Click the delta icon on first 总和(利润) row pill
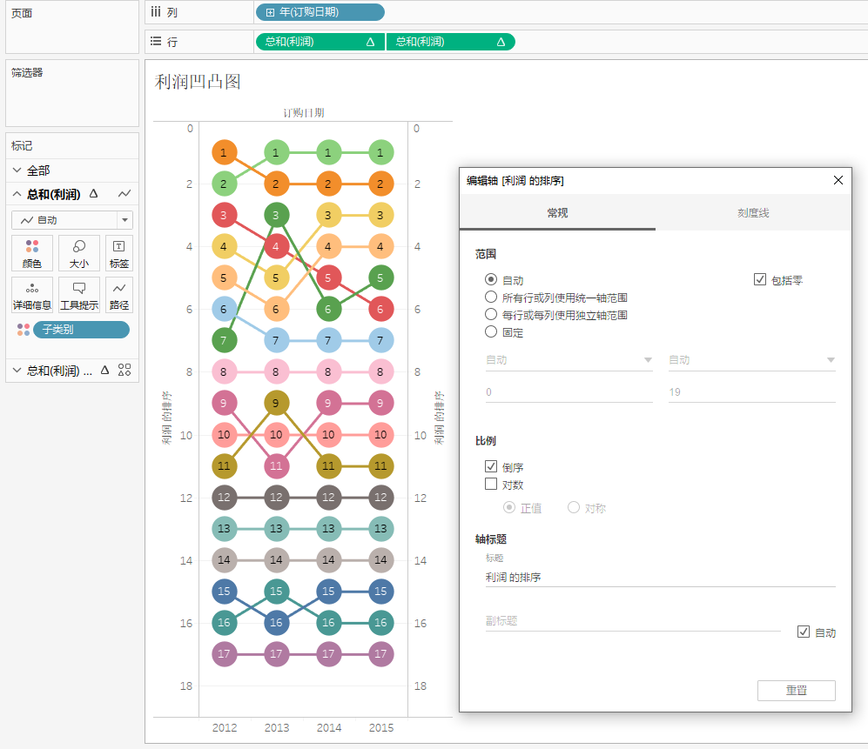Screen dimensions: 868x749 coord(370,42)
